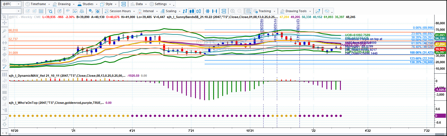Open the Timeframe menu
The height and width of the screenshot is (136, 447).
point(37,4)
